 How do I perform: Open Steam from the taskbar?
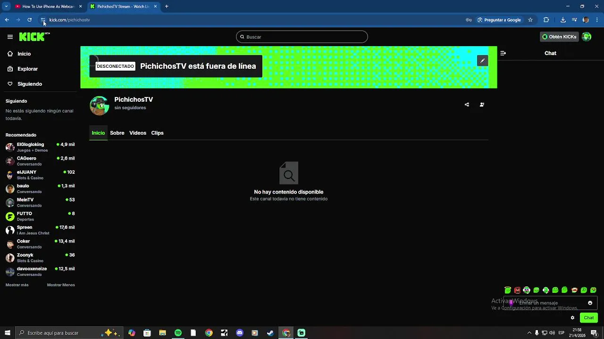pos(270,333)
